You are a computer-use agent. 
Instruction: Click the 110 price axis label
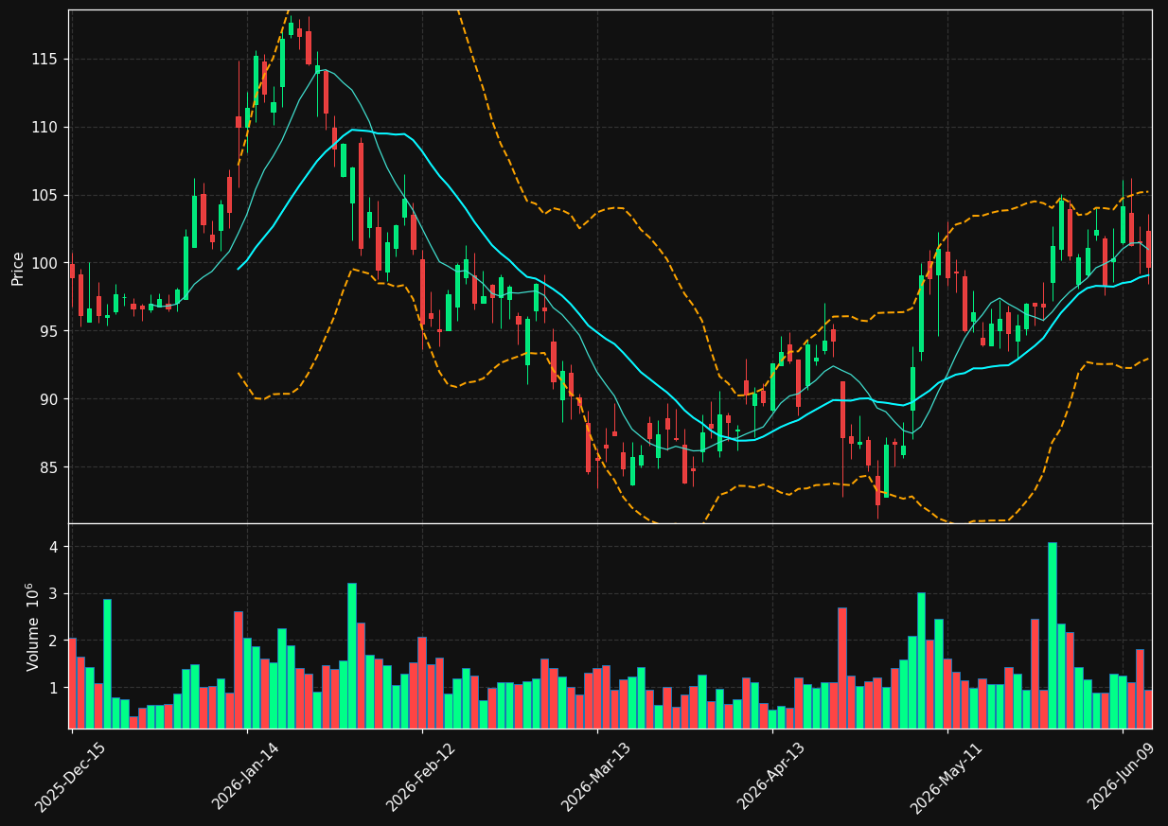(x=46, y=127)
